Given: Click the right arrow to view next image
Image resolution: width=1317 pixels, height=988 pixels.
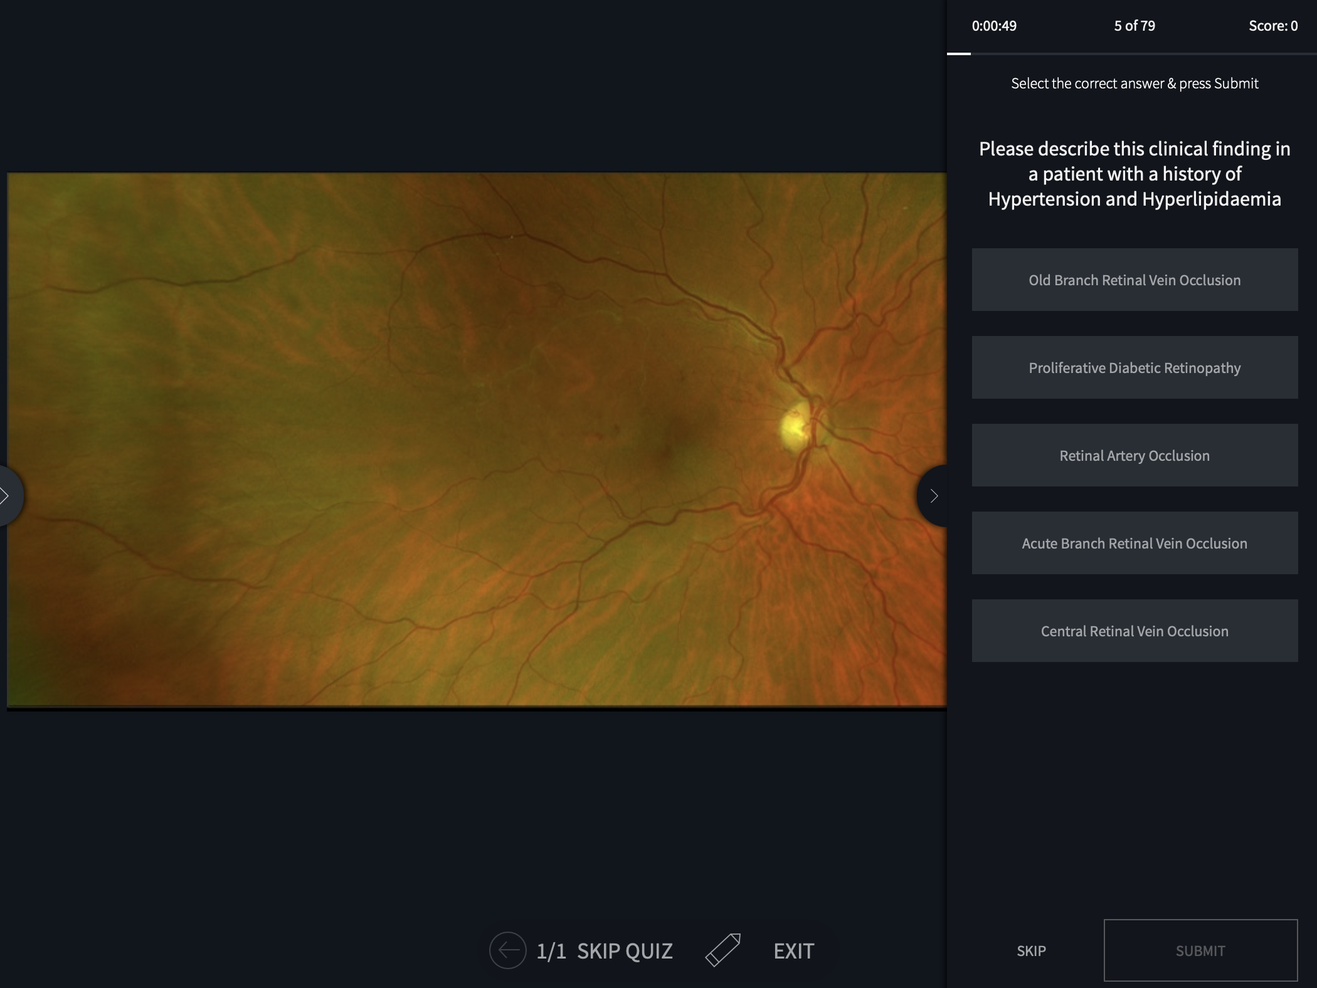Looking at the screenshot, I should point(933,495).
